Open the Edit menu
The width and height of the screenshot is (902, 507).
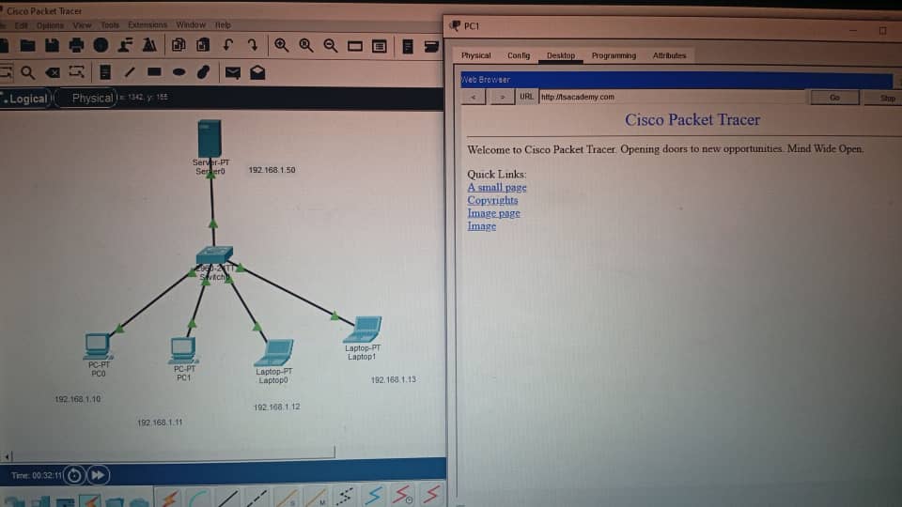22,26
